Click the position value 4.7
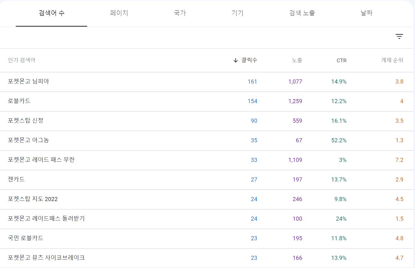This screenshot has width=415, height=268. tap(399, 258)
